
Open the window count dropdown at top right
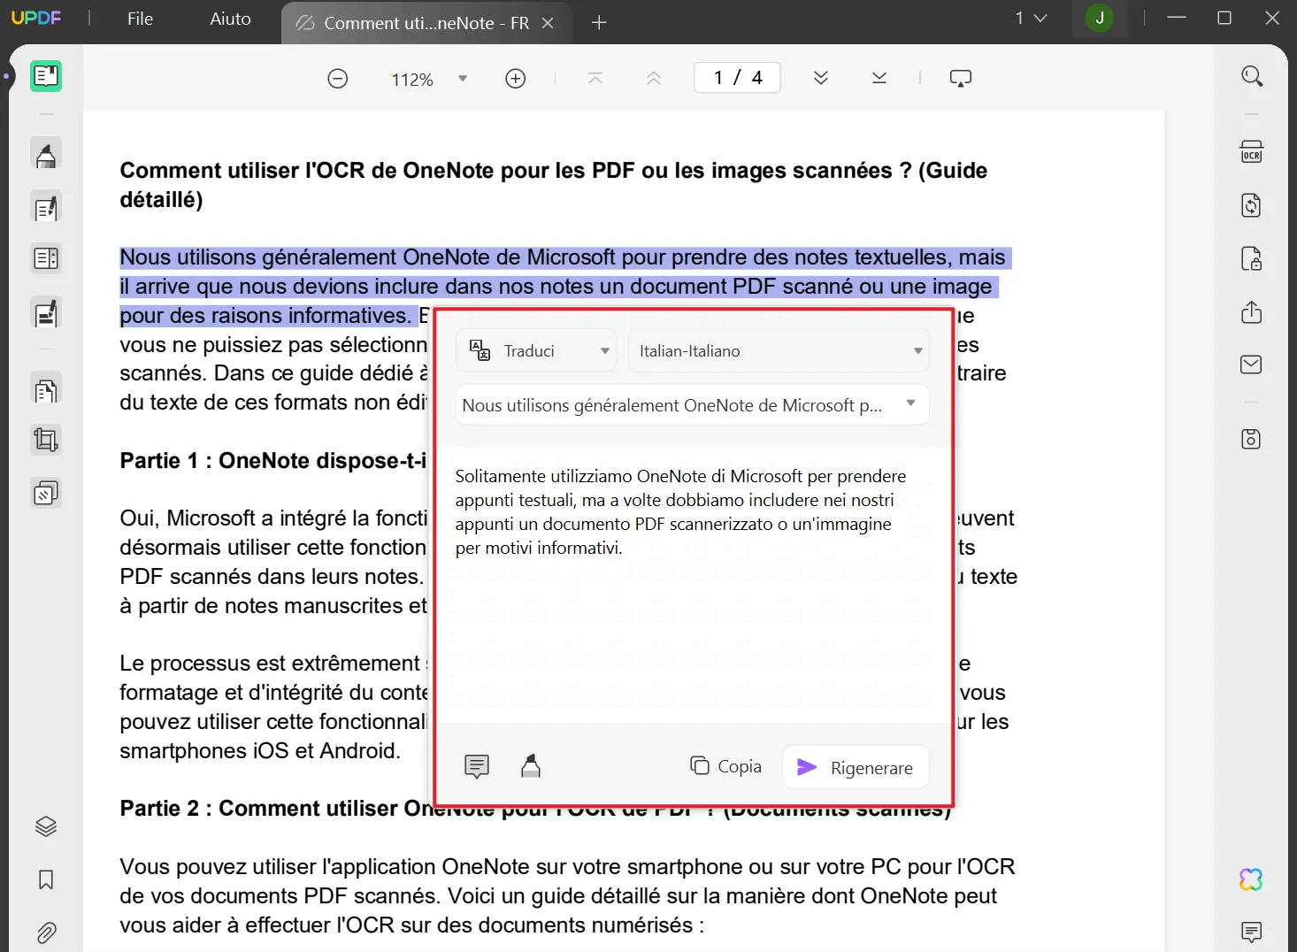point(1031,18)
